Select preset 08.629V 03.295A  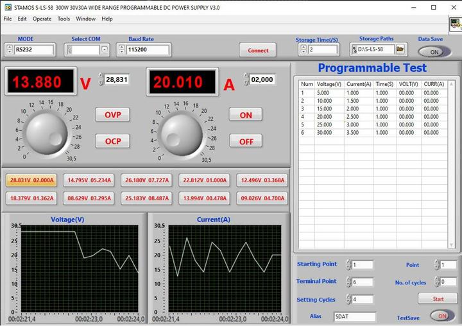click(x=89, y=198)
